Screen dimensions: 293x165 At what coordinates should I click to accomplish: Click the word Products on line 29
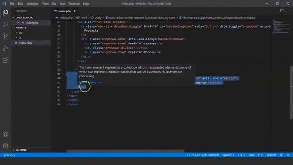click(91, 31)
